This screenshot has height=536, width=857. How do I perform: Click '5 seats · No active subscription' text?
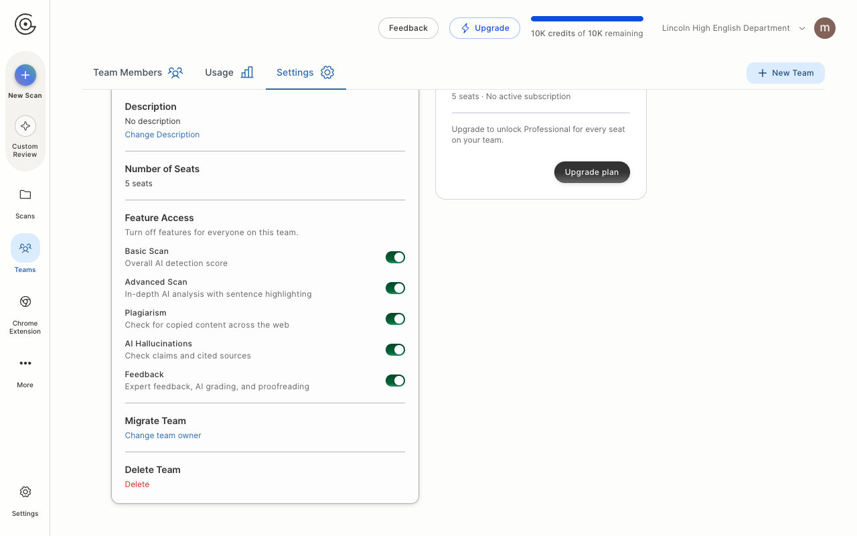click(512, 96)
